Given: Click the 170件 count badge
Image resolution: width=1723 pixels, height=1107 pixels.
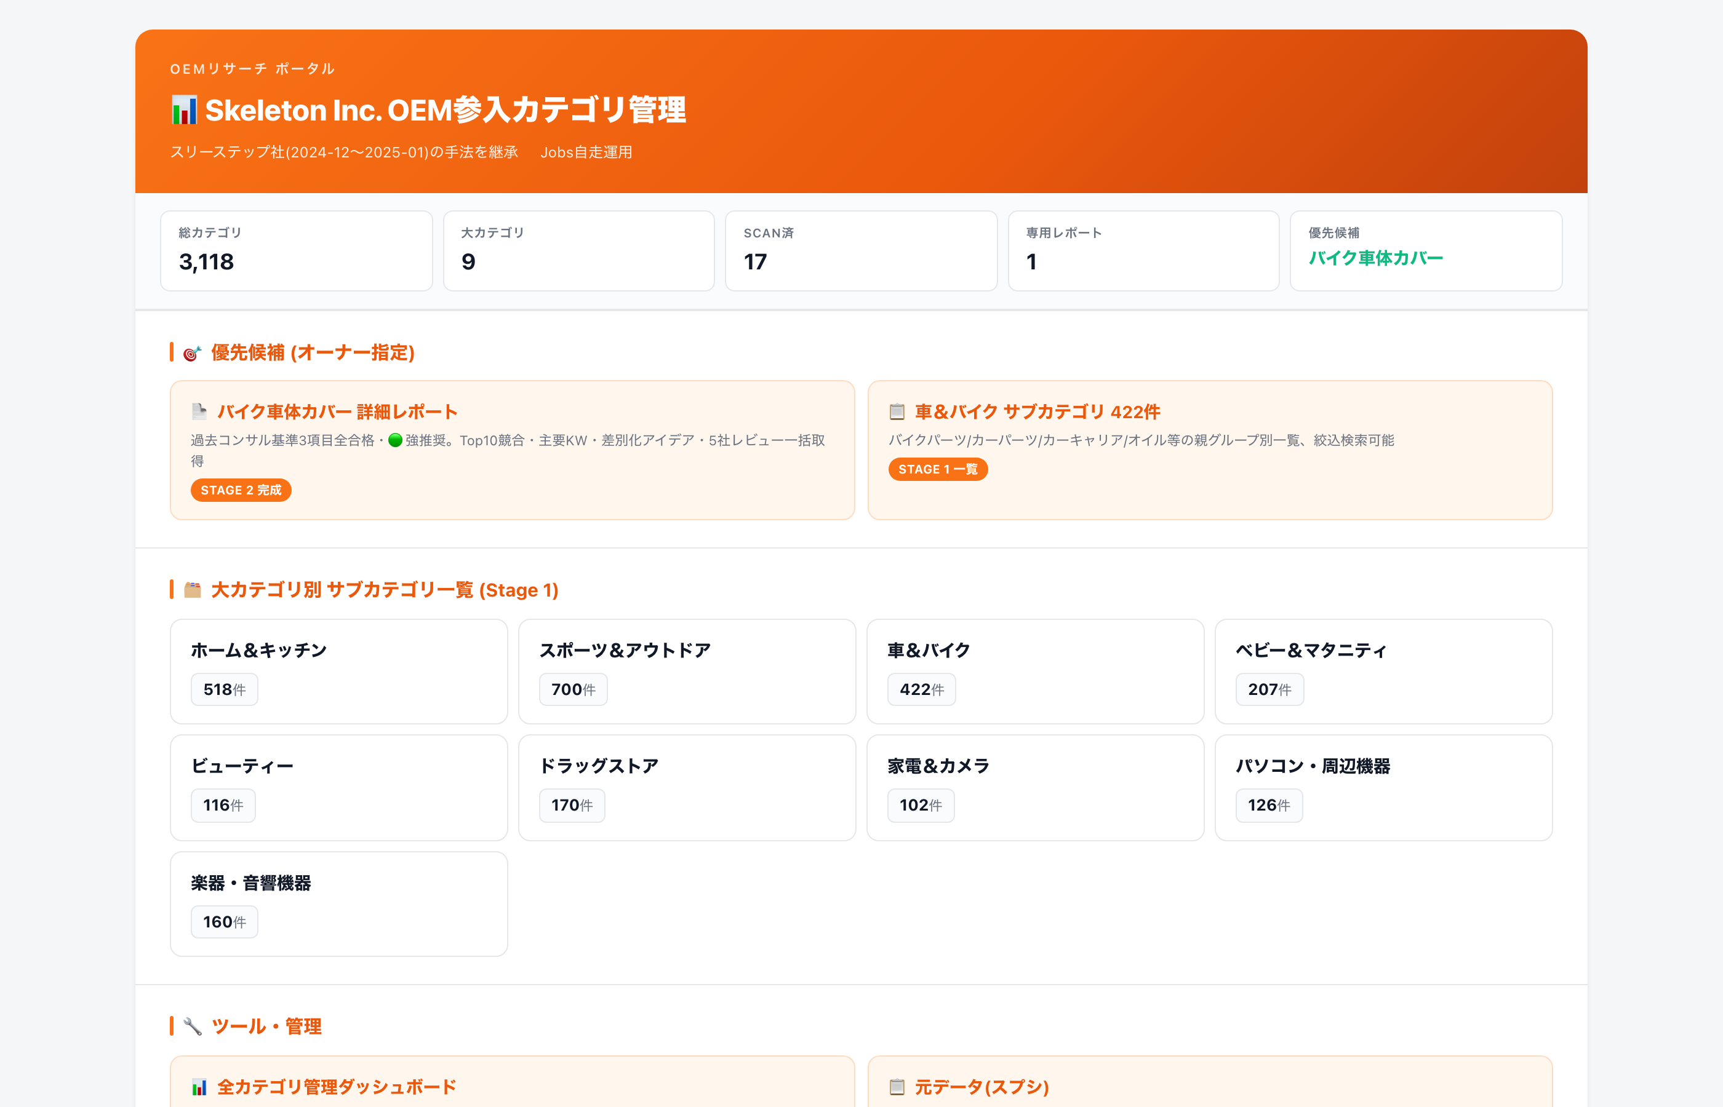Looking at the screenshot, I should 572,805.
